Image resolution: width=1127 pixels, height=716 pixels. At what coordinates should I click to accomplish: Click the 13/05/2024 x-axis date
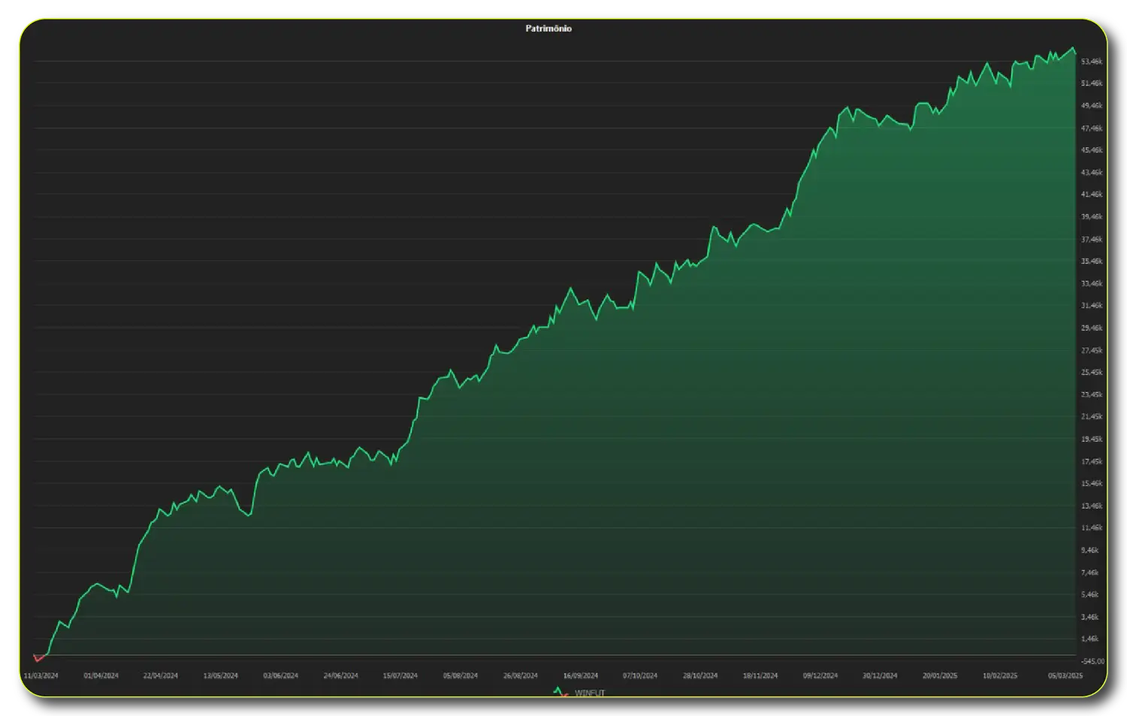[x=221, y=675]
